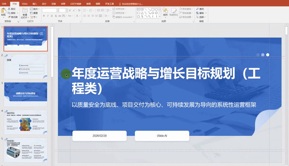Select the Rectangle shape in gallery
Viewport: 289px width, 166px height.
point(153,9)
